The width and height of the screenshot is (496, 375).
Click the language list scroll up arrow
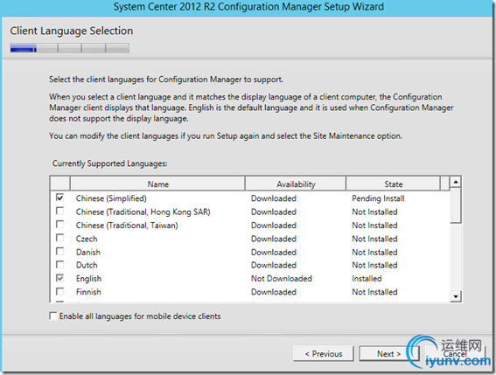pyautogui.click(x=456, y=182)
